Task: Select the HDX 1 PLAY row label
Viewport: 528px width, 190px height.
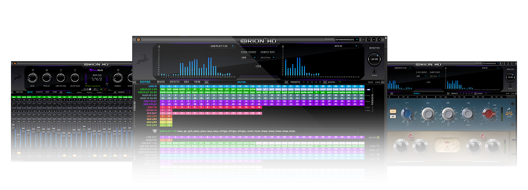Action: point(150,101)
